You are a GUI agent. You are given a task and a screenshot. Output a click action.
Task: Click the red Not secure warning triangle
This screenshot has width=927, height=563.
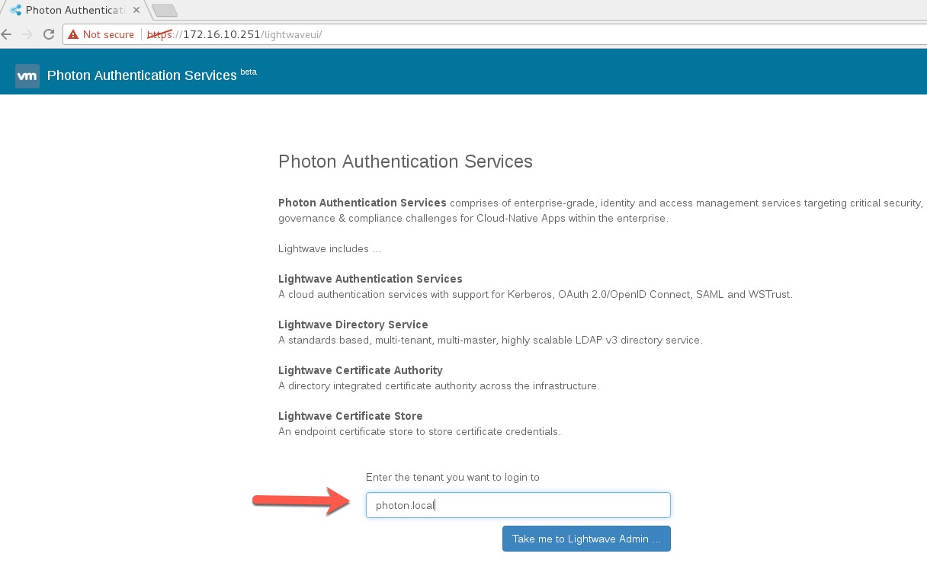[73, 35]
